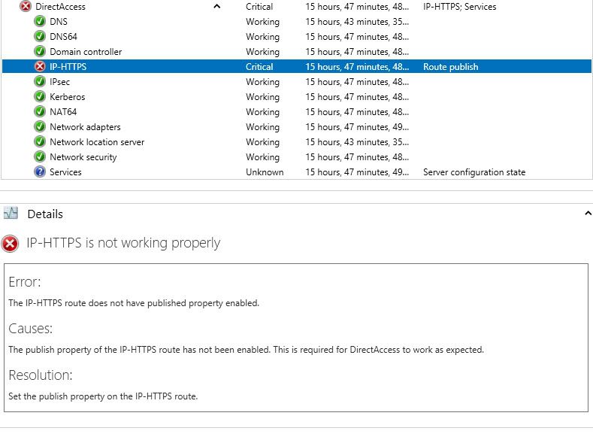Click the DirectAccess critical error icon
This screenshot has height=434, width=593.
[26, 7]
